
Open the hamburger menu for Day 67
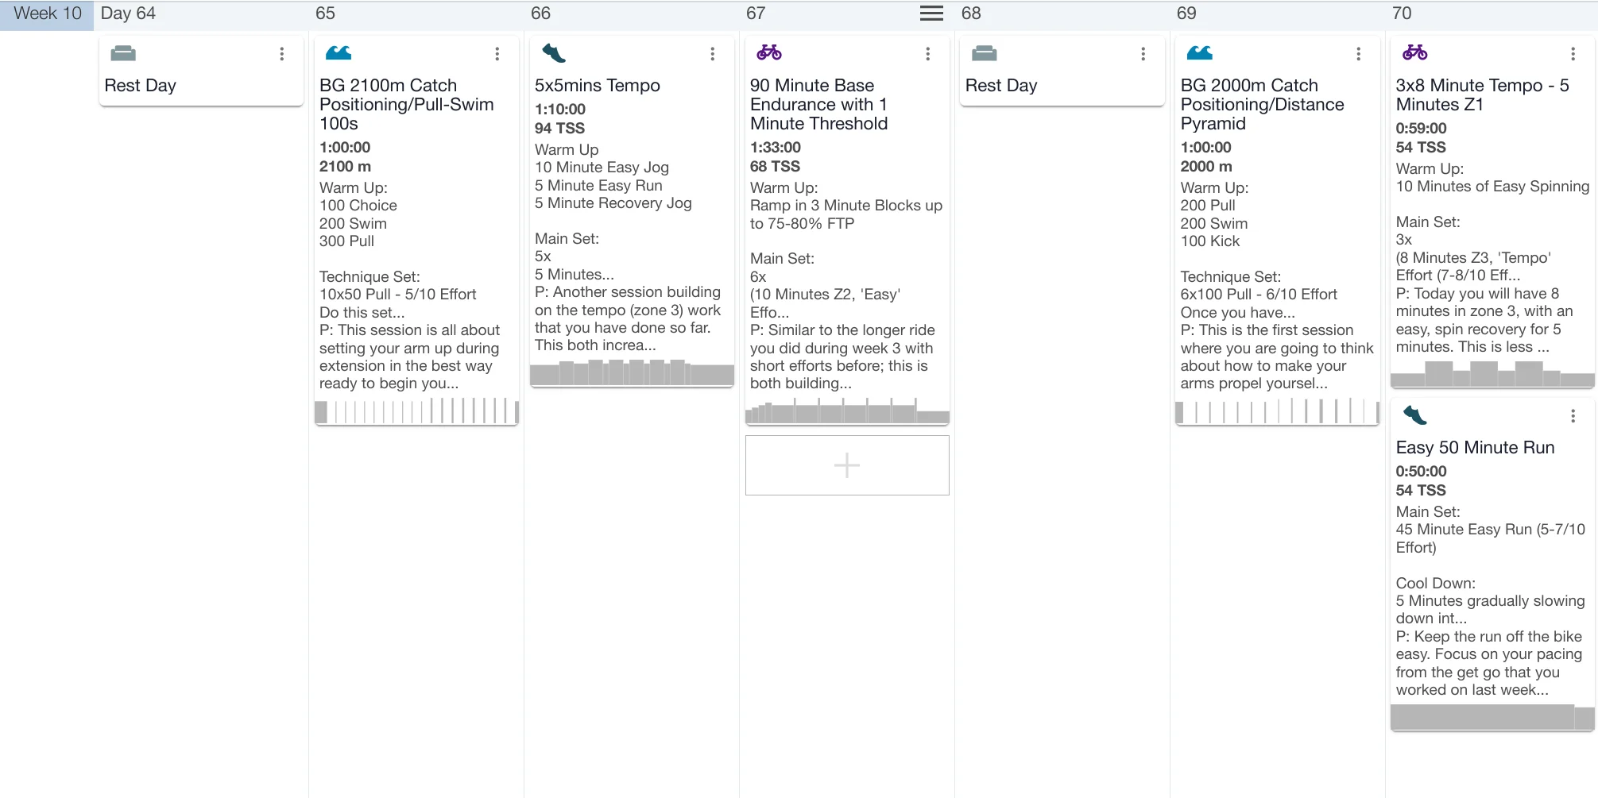(931, 13)
